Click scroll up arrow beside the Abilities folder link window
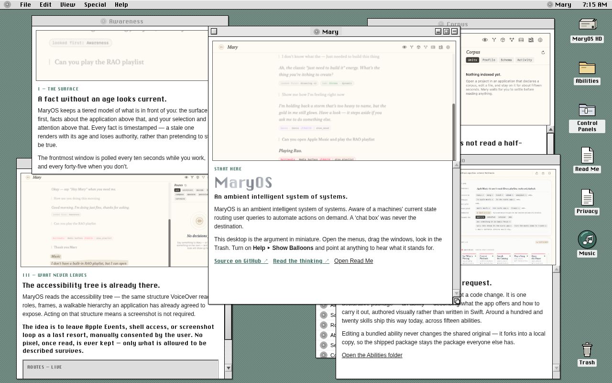The image size is (612, 383). click(556, 269)
